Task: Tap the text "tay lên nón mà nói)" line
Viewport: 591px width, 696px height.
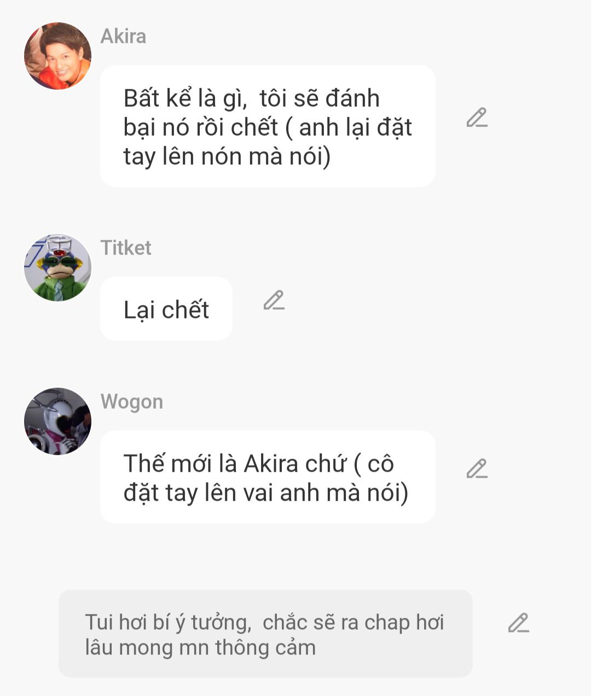Action: (x=227, y=156)
